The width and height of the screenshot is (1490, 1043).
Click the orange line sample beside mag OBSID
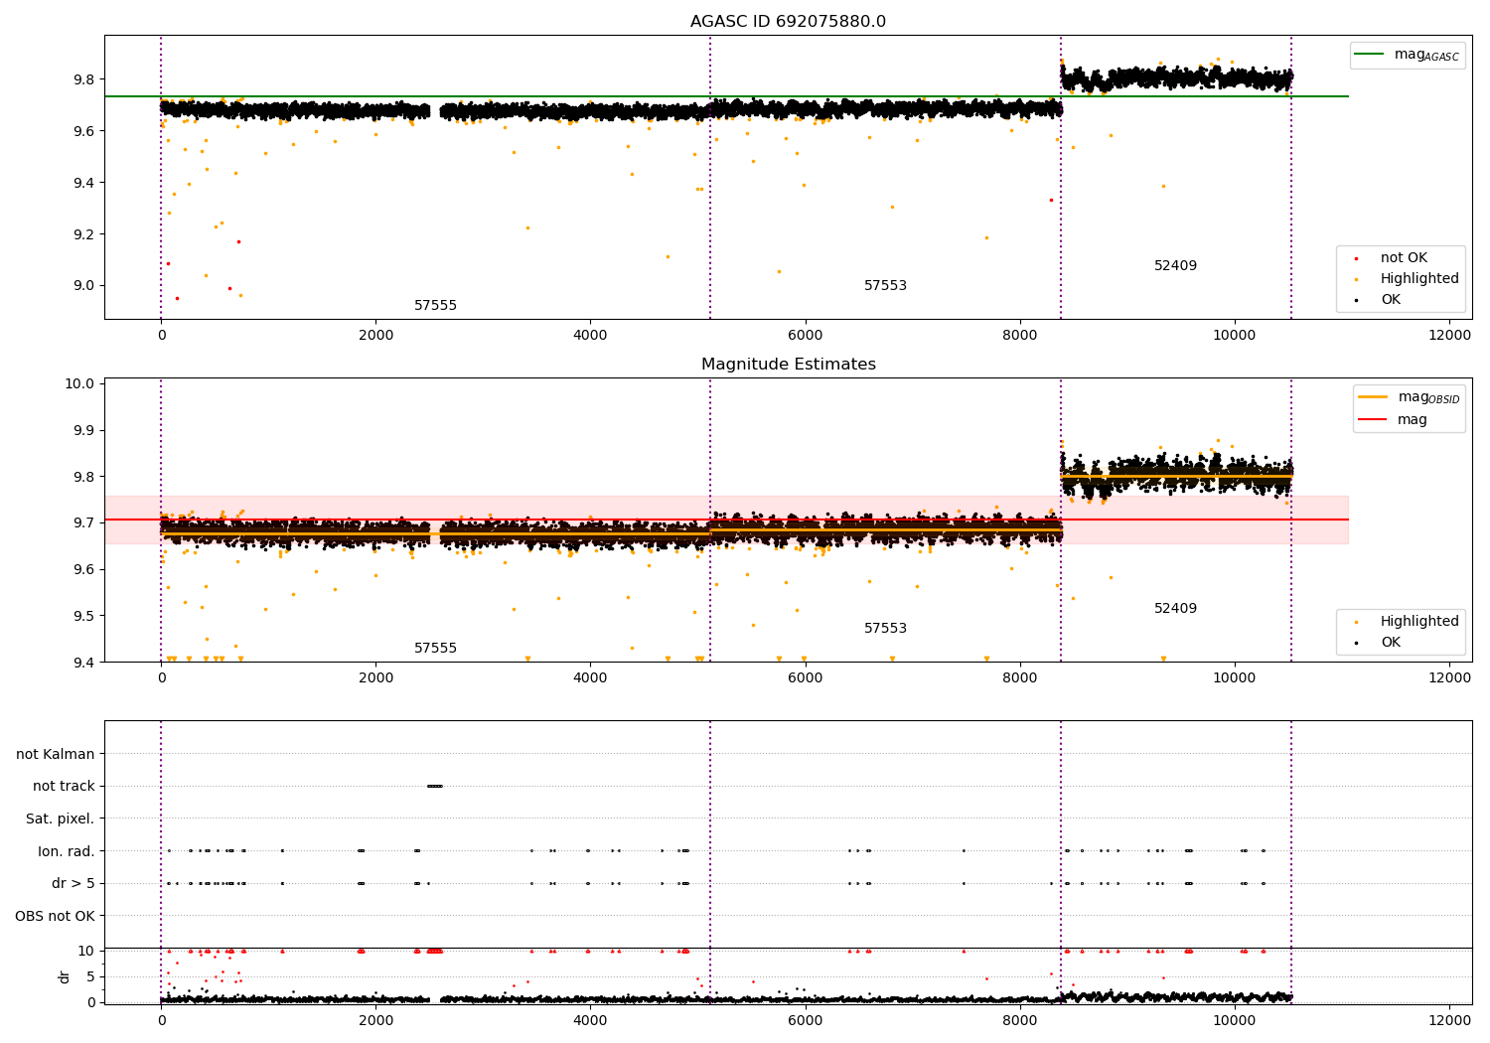coord(1373,397)
